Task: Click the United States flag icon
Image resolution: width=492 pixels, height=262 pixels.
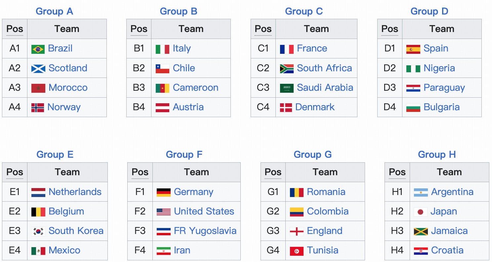Action: [164, 212]
